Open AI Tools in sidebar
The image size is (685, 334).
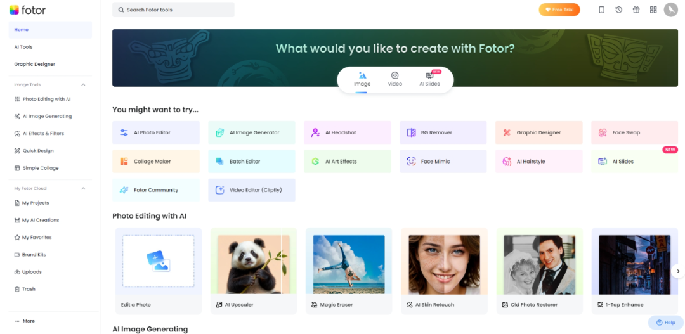point(50,47)
